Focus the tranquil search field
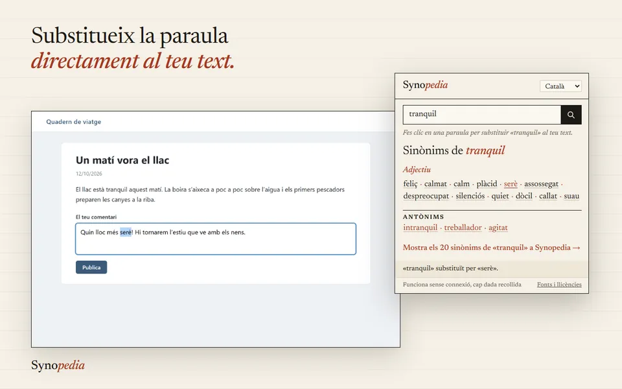 point(482,115)
